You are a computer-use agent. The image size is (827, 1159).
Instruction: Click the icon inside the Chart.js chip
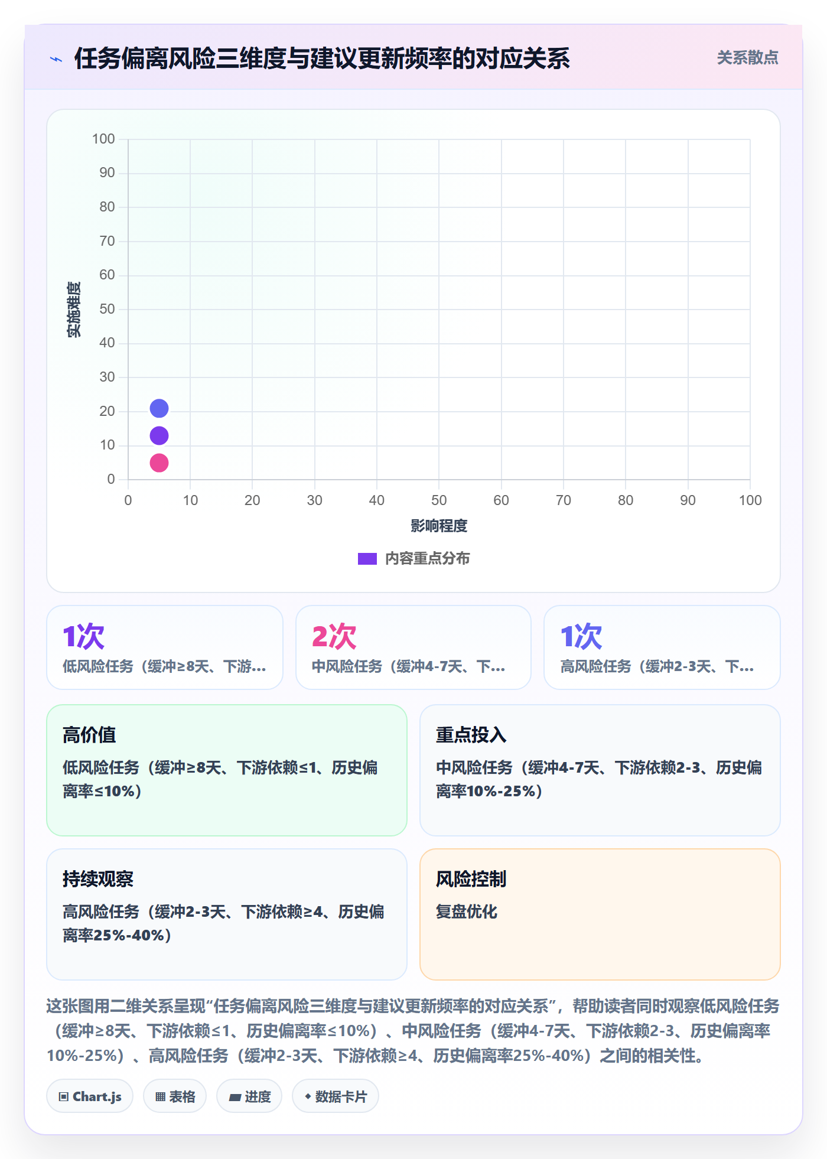coord(64,1097)
